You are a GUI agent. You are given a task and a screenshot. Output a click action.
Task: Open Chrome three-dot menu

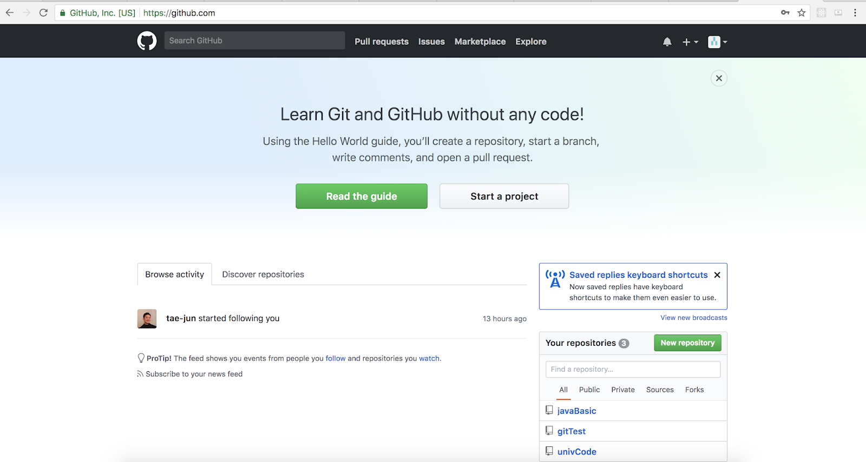tap(855, 12)
